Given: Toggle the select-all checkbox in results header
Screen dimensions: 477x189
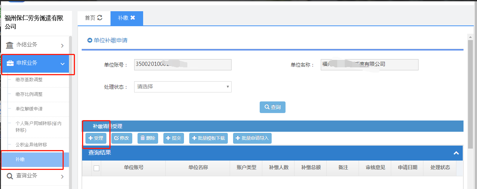Looking at the screenshot, I should (96, 168).
